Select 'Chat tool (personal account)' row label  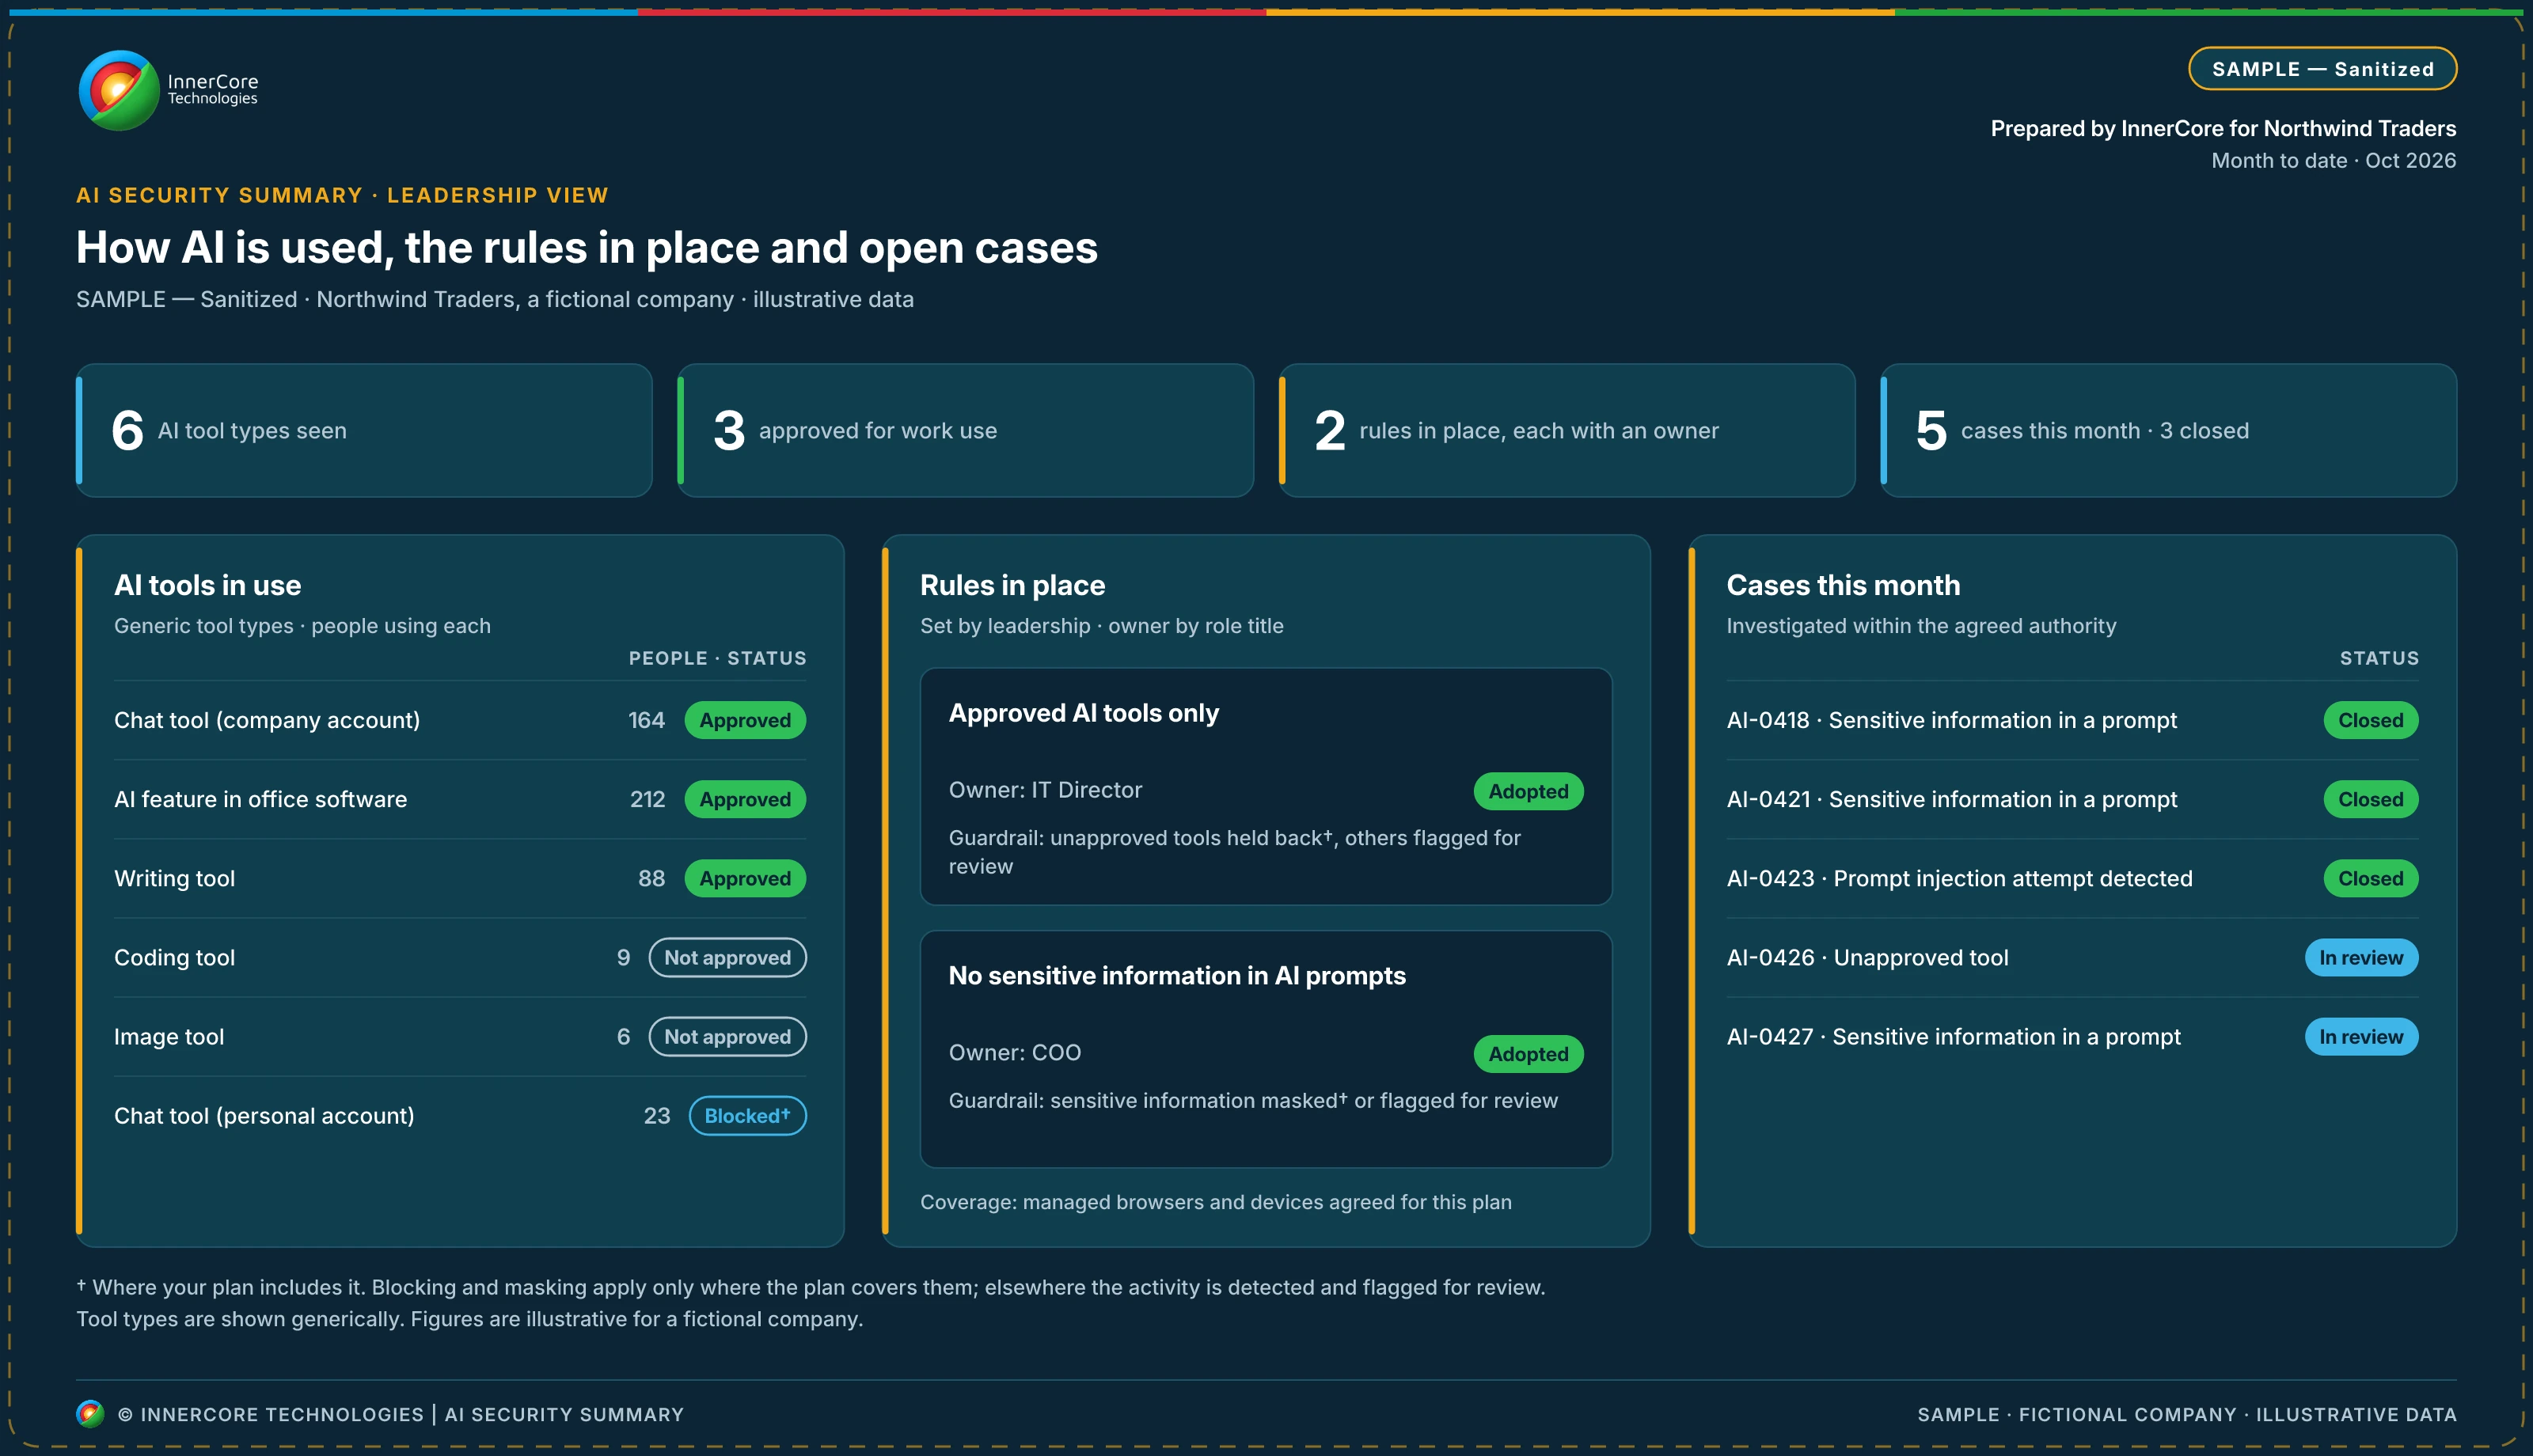pyautogui.click(x=264, y=1115)
